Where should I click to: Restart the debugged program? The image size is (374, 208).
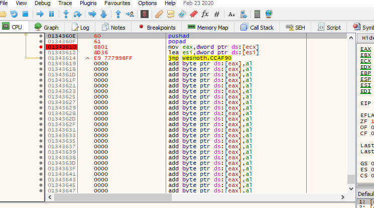[x=14, y=14]
